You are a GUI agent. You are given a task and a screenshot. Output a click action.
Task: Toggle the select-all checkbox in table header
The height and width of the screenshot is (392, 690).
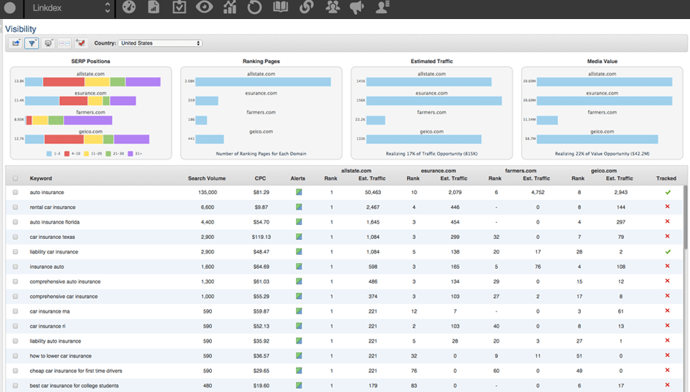coord(15,178)
